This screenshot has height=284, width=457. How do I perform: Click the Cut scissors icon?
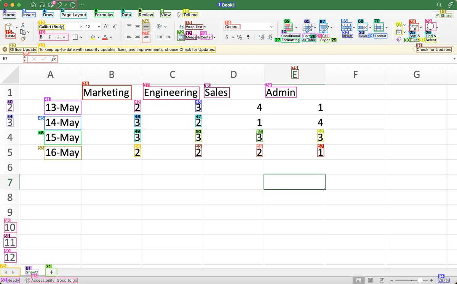(x=22, y=25)
